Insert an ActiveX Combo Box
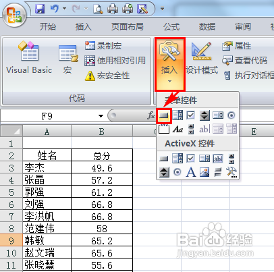The height and width of the screenshot is (272, 274). (x=177, y=159)
